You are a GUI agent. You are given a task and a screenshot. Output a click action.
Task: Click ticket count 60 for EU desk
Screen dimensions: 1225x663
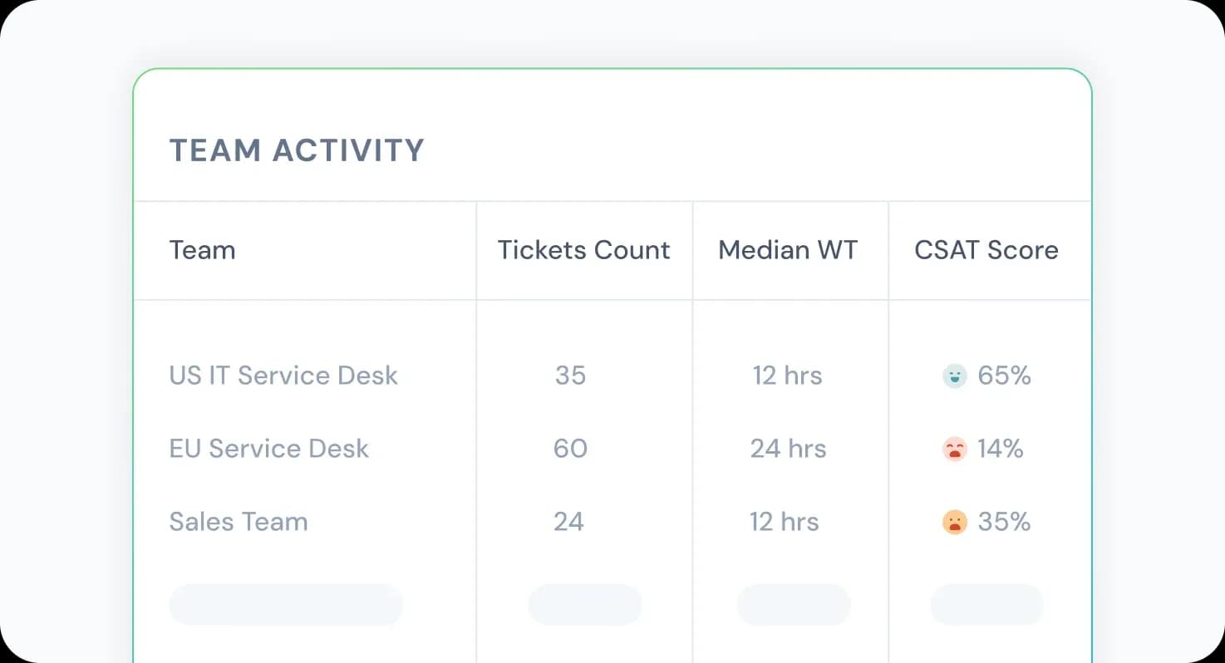pos(570,449)
